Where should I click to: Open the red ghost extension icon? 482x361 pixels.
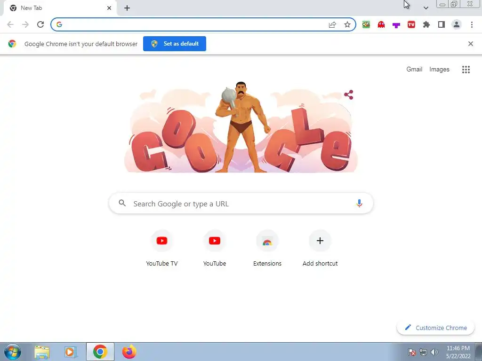tap(381, 24)
